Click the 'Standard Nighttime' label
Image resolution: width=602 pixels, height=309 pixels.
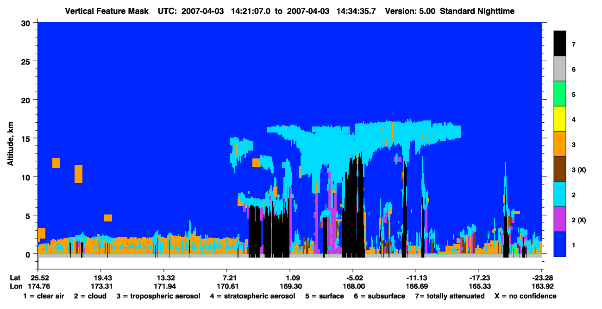point(477,11)
